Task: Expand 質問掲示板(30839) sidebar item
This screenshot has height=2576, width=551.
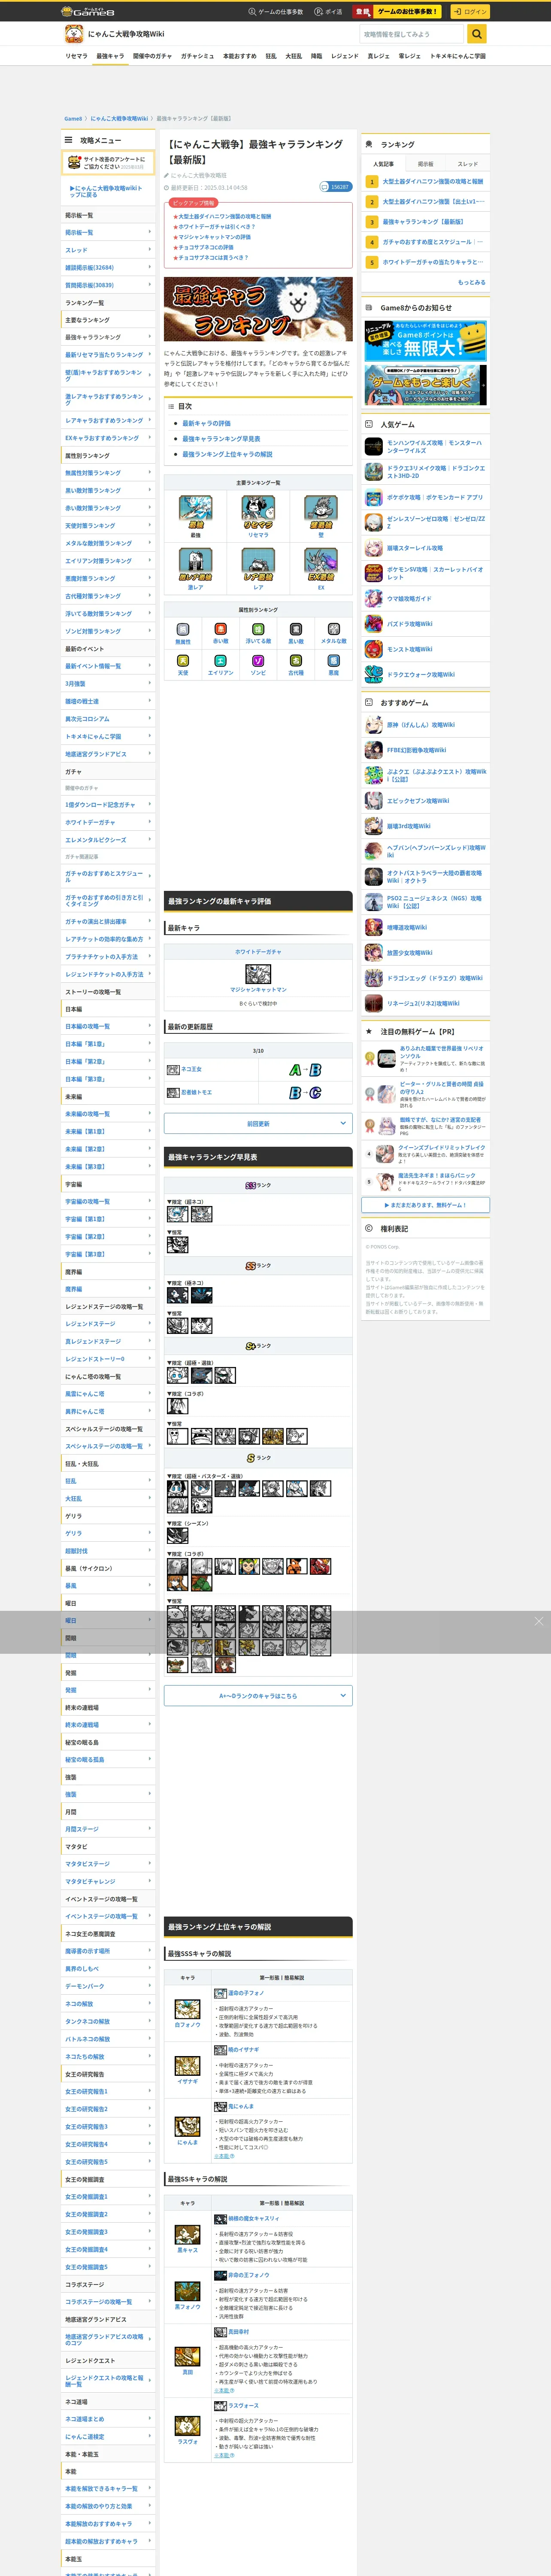Action: 108,285
